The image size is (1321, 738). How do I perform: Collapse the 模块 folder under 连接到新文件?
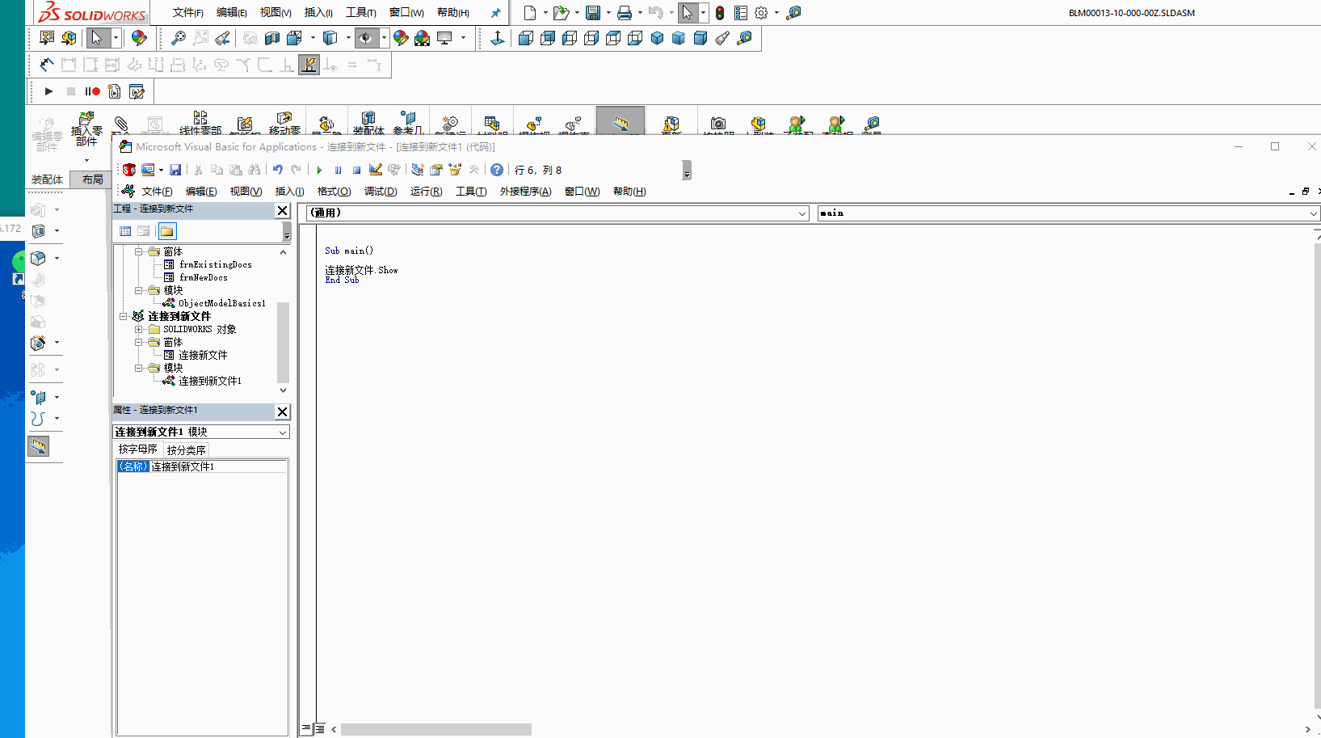click(x=138, y=368)
